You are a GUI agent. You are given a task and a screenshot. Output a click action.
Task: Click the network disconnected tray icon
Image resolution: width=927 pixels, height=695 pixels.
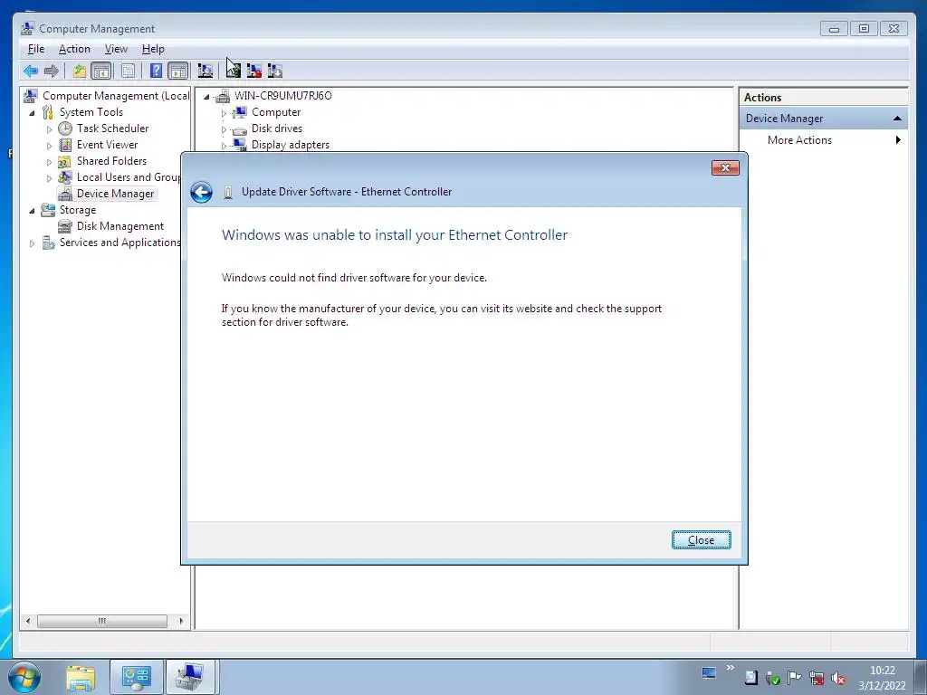coord(817,678)
